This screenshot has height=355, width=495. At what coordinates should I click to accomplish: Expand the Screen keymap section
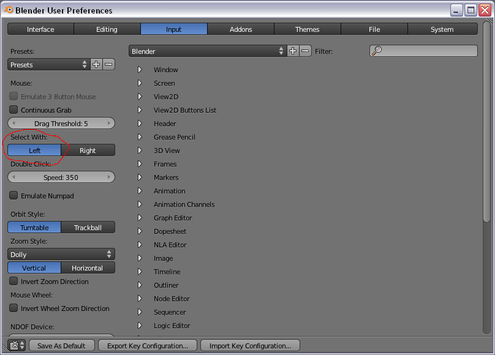click(140, 83)
